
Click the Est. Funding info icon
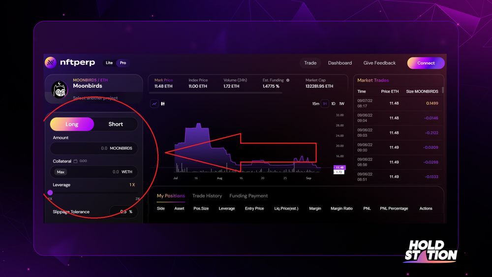[288, 80]
